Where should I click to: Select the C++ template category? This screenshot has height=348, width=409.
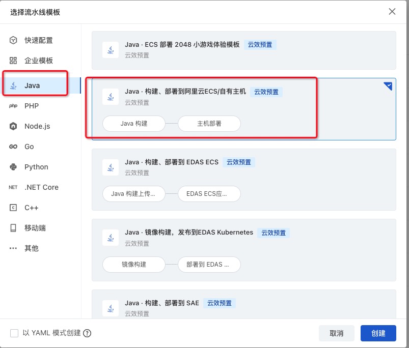click(x=41, y=208)
